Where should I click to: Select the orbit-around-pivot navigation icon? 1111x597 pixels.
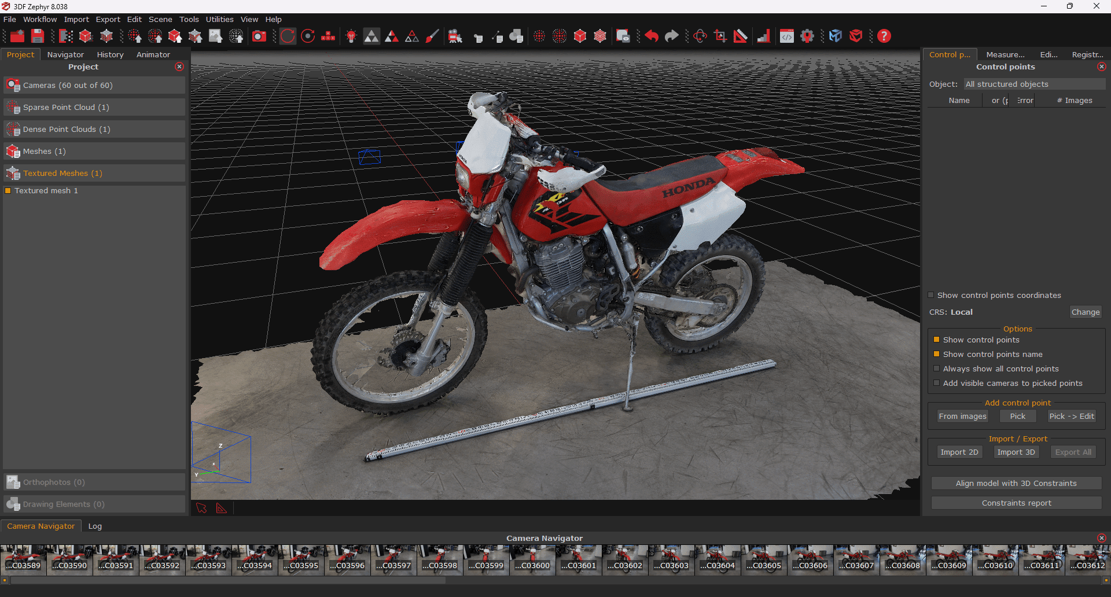coord(308,36)
